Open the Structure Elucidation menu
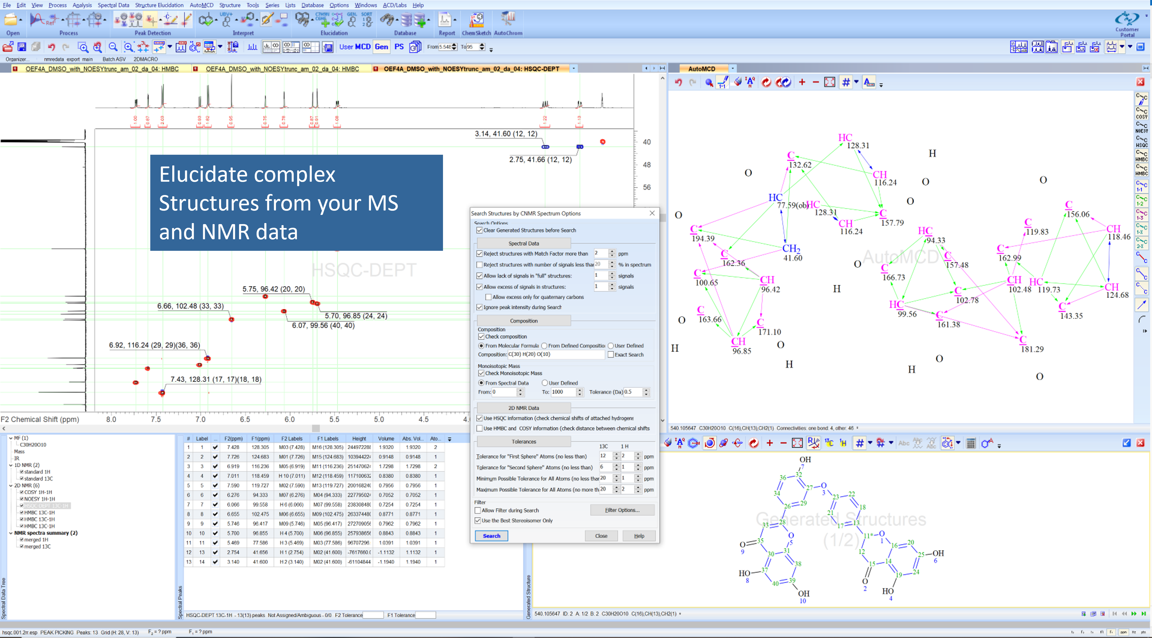This screenshot has height=638, width=1152. point(159,5)
